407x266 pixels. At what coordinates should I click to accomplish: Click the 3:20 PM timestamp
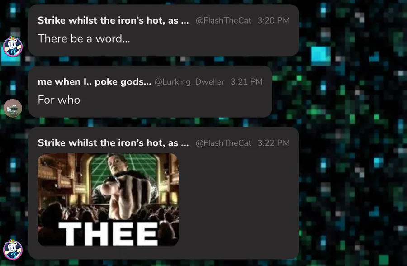pos(273,20)
